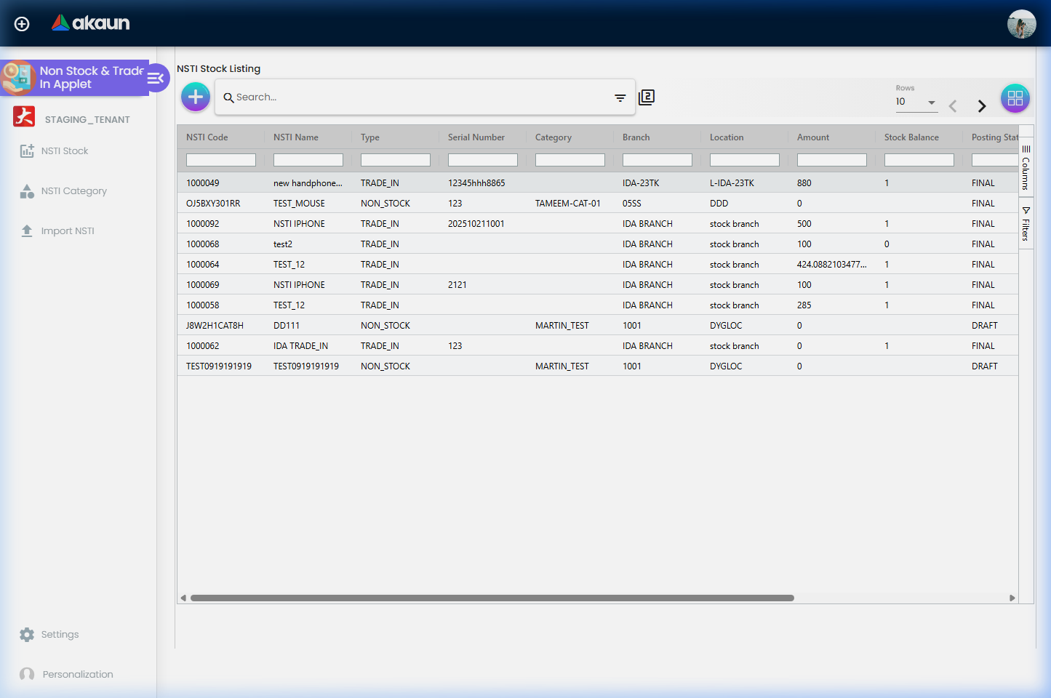Expand the Columns side panel

point(1026,168)
